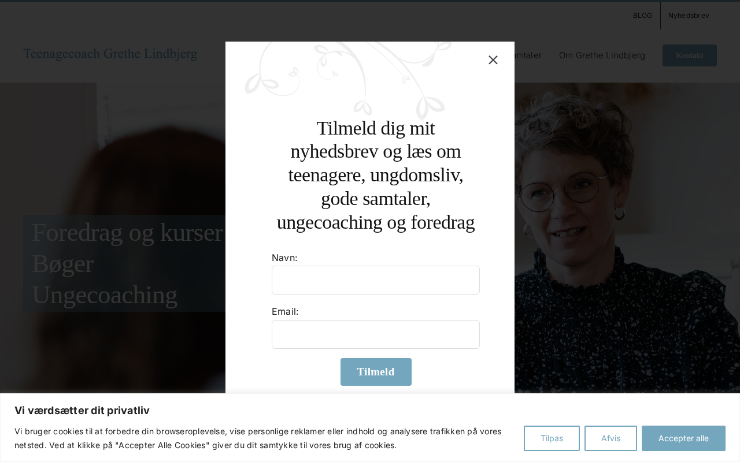This screenshot has height=462, width=740.
Task: Accept cookies with Accepter alle
Action: (x=683, y=438)
